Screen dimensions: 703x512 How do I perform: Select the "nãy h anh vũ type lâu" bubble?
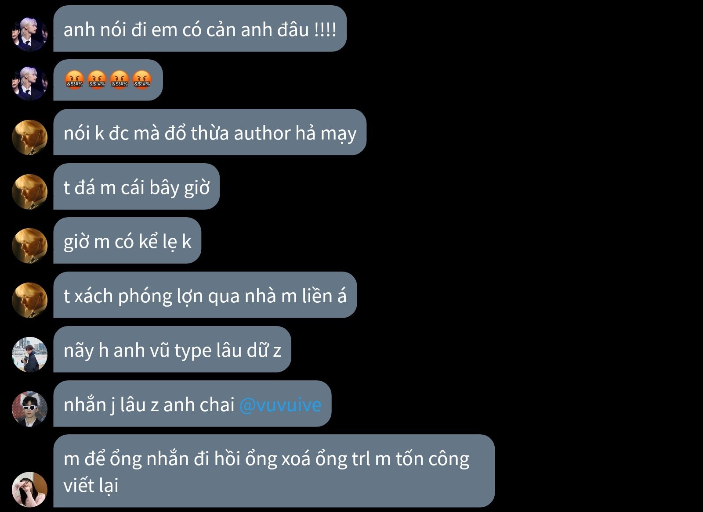point(172,349)
